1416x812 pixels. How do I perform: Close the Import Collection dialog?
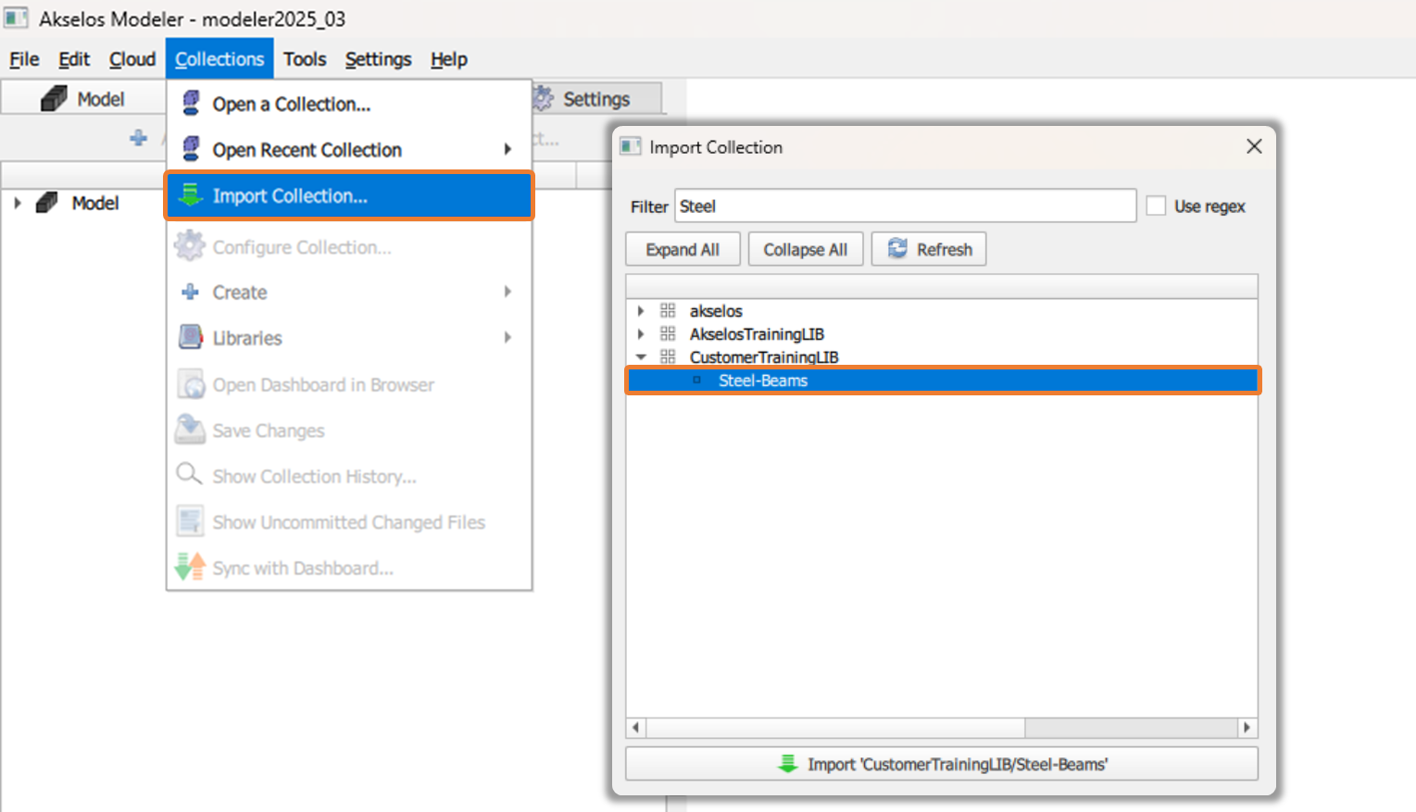pyautogui.click(x=1254, y=146)
